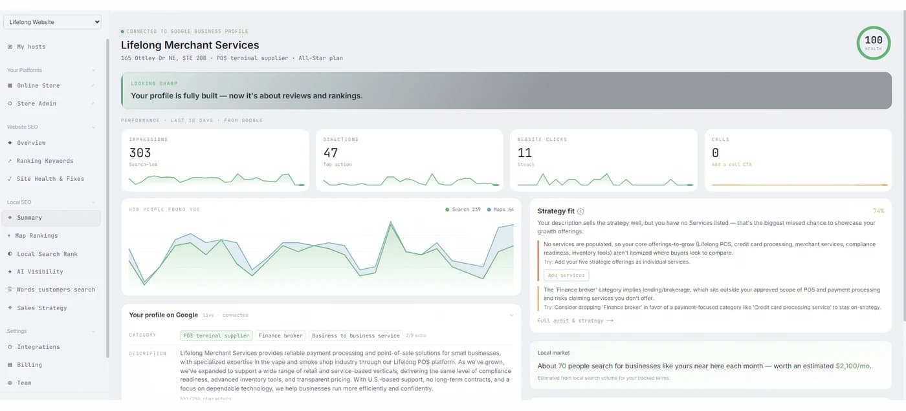Viewport: 906px width, 411px height.
Task: Click the Words customers search list icon
Action: pos(10,290)
